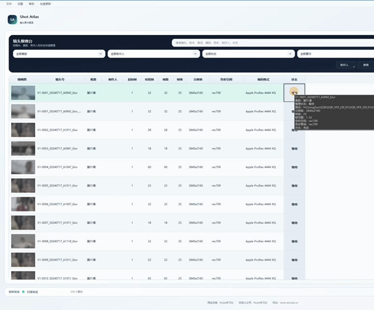Click 等待 status in V1-0003 row
Viewport: 374px width, 310px height.
[x=295, y=149]
